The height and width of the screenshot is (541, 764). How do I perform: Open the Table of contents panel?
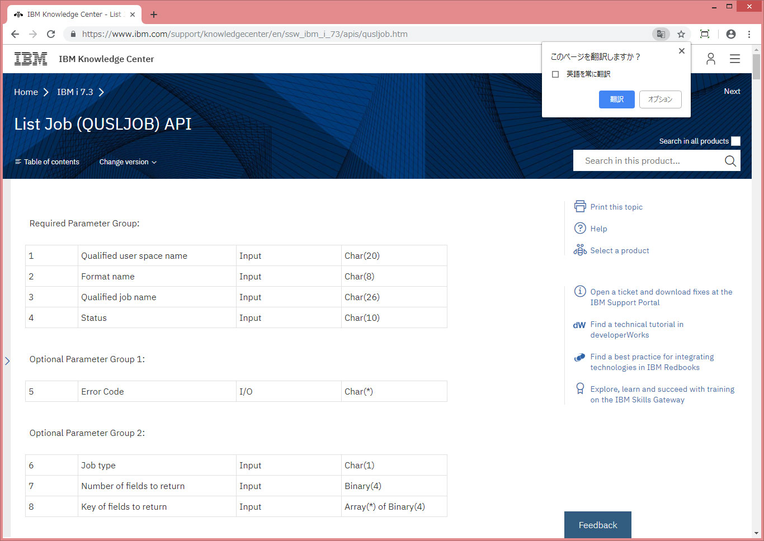47,162
